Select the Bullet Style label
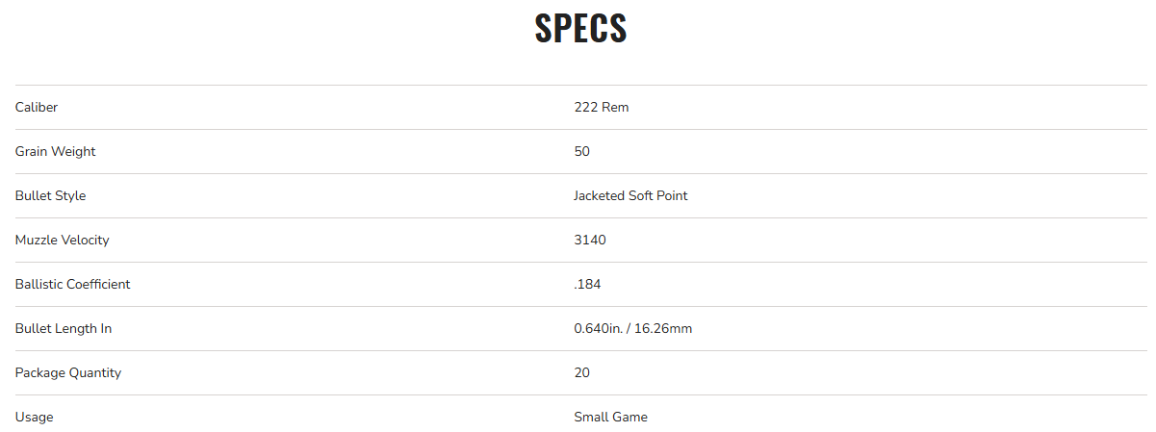The width and height of the screenshot is (1156, 432). pyautogui.click(x=51, y=195)
